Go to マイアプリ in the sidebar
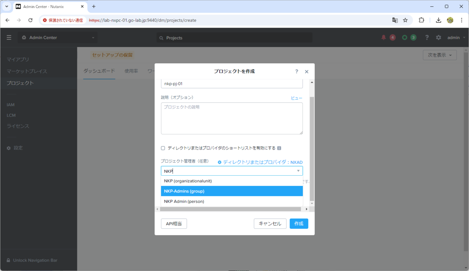The image size is (469, 271). (18, 59)
